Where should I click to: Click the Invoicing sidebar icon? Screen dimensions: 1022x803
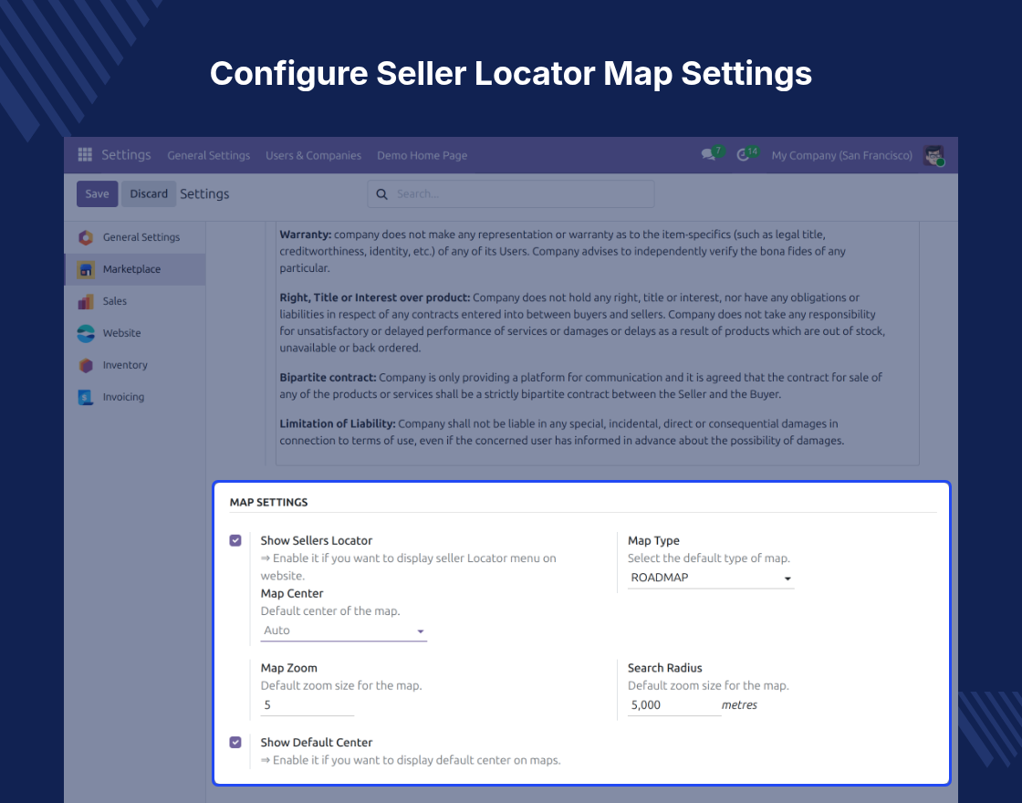86,397
